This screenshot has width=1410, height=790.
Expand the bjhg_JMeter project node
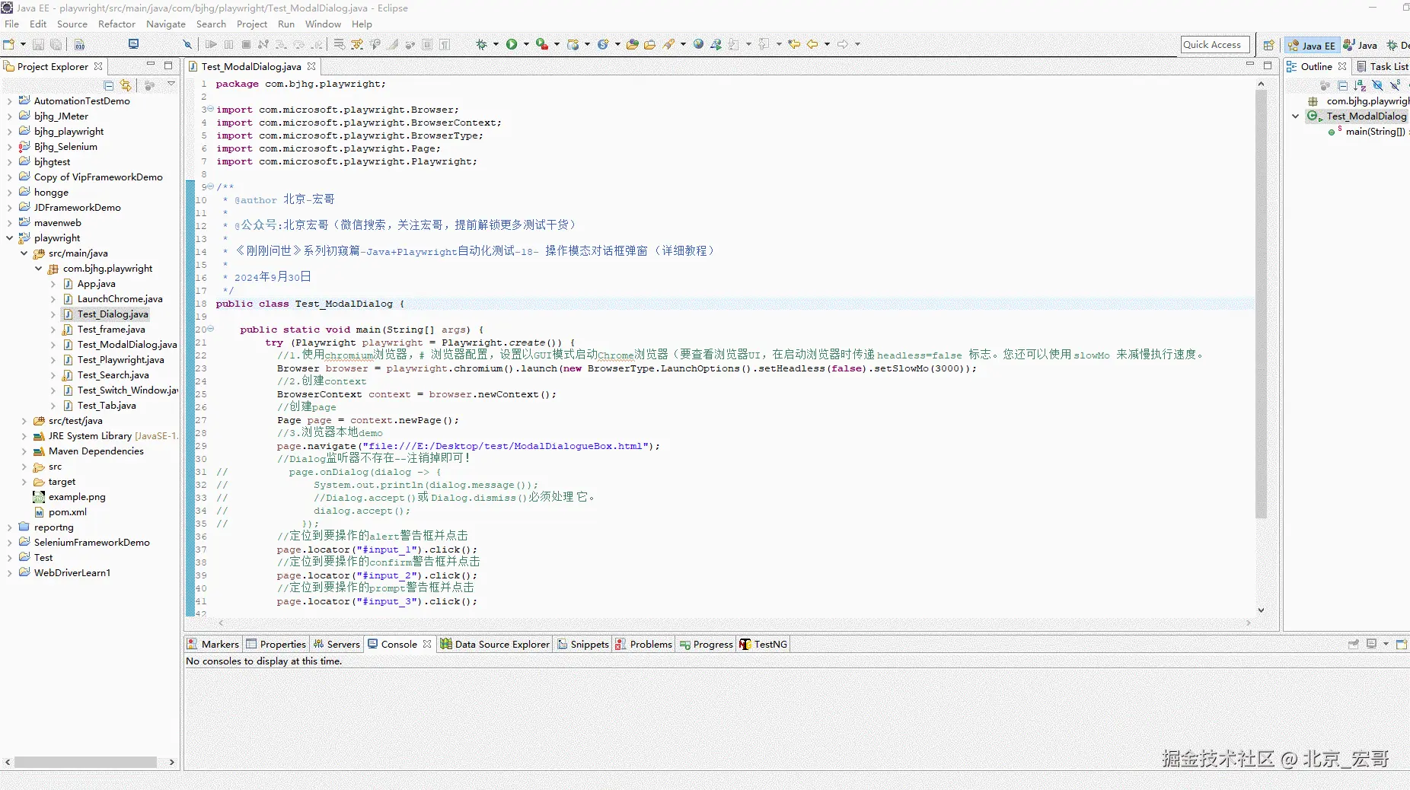[x=9, y=116]
